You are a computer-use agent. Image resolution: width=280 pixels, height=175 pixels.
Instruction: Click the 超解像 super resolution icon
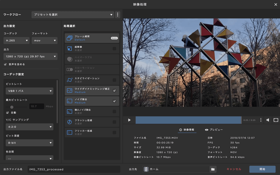click(x=69, y=49)
